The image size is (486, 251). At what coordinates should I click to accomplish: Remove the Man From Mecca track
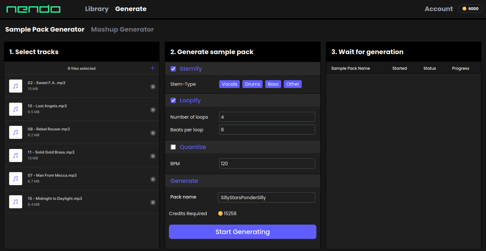tap(153, 179)
